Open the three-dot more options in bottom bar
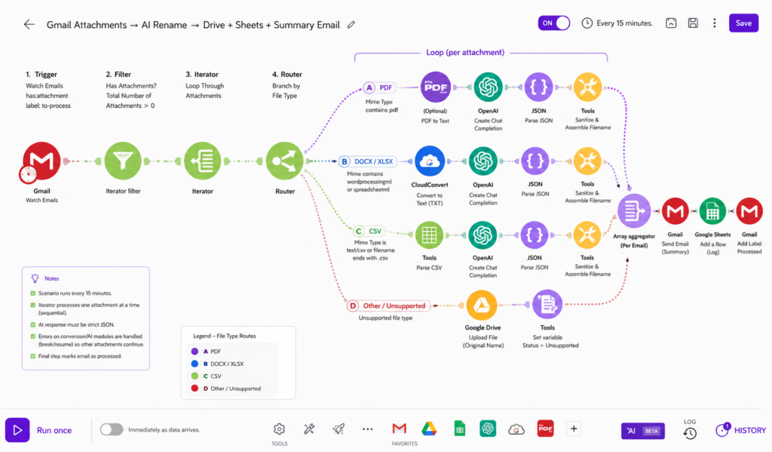772x452 pixels. point(368,429)
